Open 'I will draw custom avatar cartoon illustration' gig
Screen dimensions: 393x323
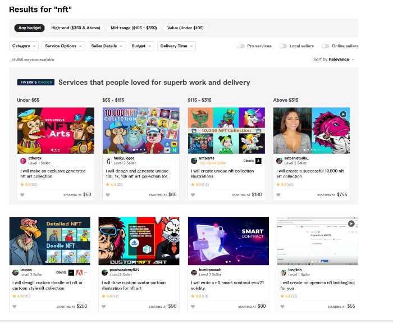(134, 285)
